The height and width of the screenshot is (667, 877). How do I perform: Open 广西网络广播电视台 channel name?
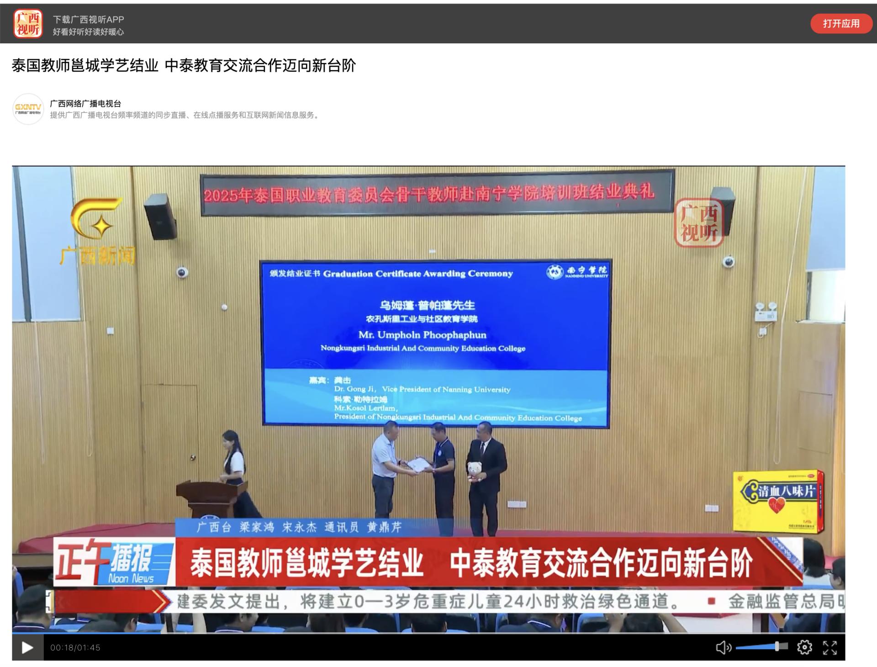pyautogui.click(x=85, y=104)
